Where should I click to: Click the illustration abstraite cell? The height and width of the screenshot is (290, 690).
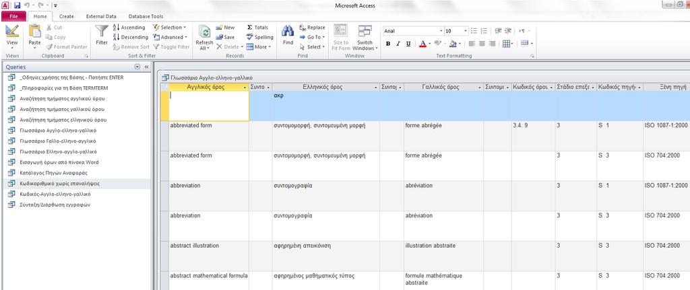pyautogui.click(x=443, y=256)
